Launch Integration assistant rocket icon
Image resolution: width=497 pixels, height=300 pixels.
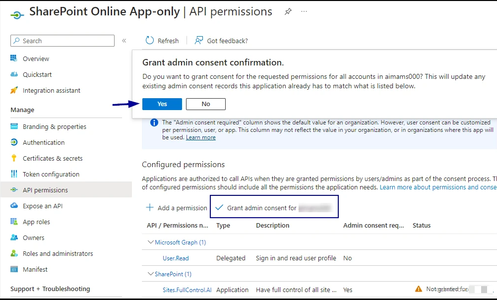(14, 90)
